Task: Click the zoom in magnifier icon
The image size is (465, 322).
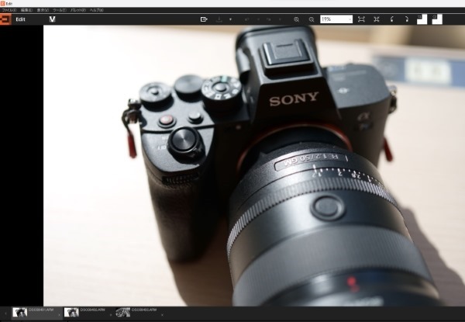Action: point(296,19)
